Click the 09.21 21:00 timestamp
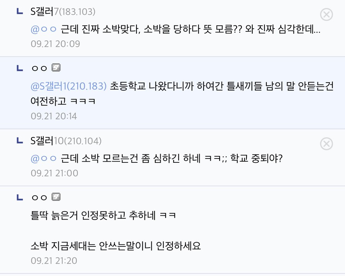The image size is (345, 276). 54,173
